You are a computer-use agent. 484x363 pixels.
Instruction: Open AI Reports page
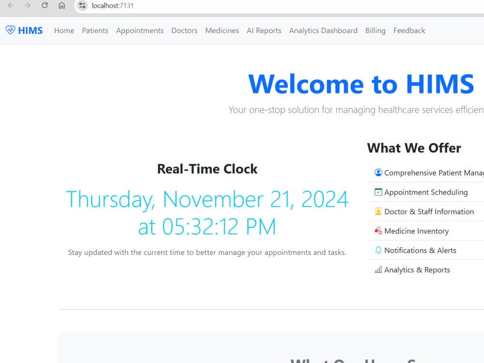pyautogui.click(x=264, y=30)
